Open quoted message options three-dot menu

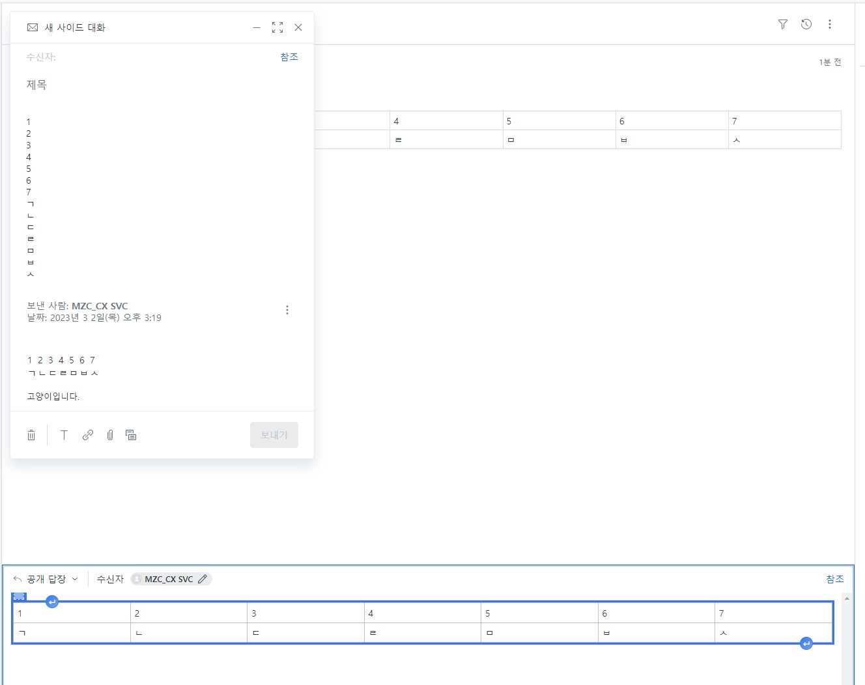click(287, 310)
